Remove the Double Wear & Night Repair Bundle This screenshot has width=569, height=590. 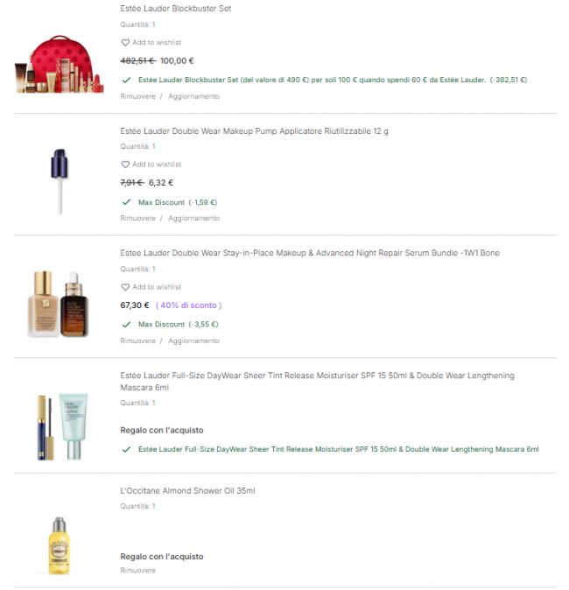[137, 341]
